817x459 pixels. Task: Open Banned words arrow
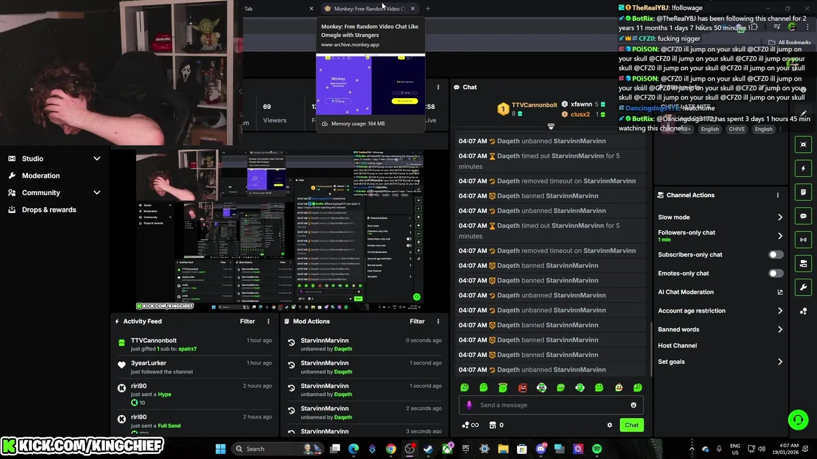780,330
